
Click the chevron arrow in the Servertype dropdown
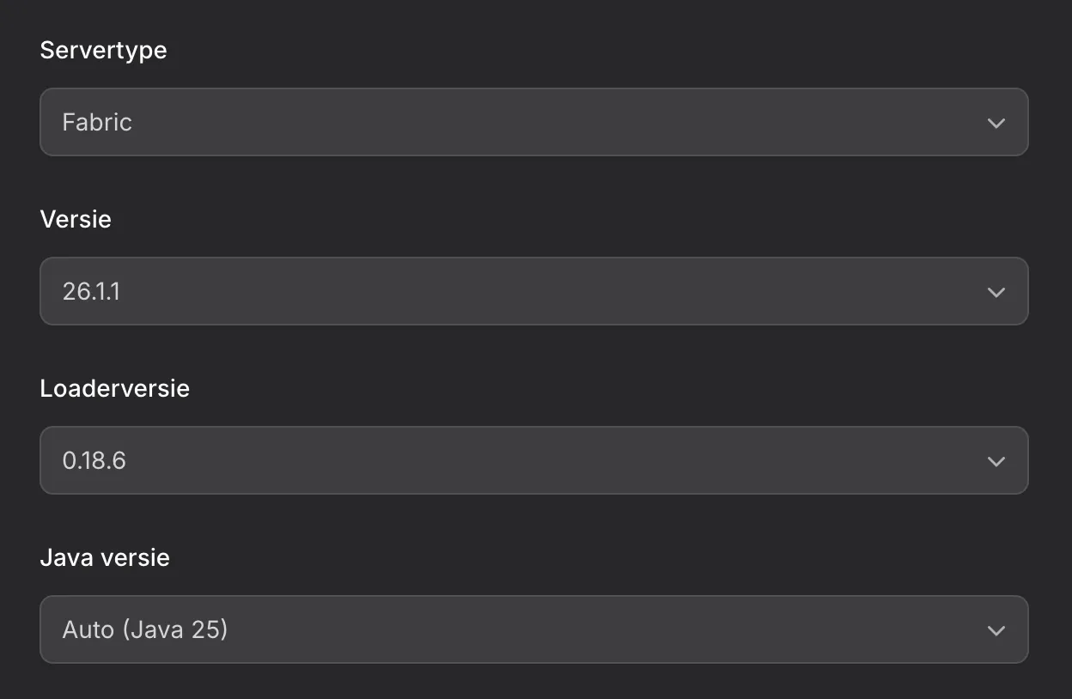pyautogui.click(x=996, y=123)
